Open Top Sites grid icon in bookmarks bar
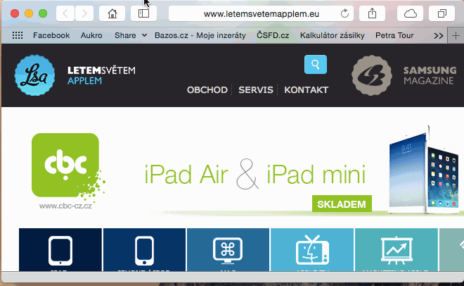464x286 pixels. pyautogui.click(x=18, y=35)
